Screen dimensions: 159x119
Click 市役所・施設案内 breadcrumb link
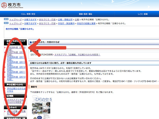[x=66, y=23]
